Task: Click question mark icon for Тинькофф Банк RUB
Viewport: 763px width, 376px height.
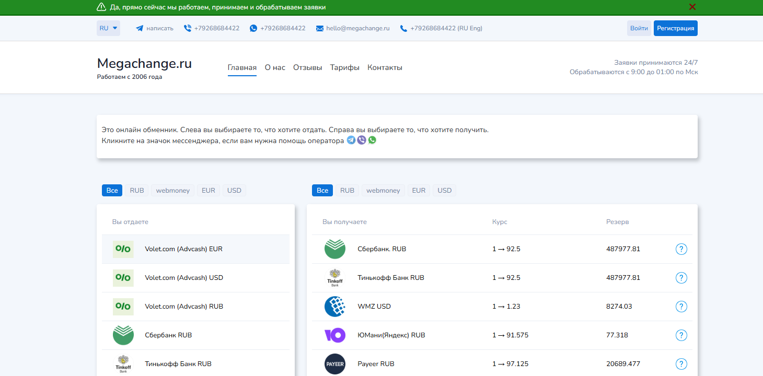Action: [x=681, y=278]
